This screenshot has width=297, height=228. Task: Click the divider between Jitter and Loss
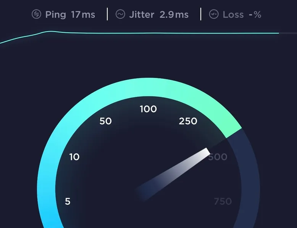tap(201, 14)
